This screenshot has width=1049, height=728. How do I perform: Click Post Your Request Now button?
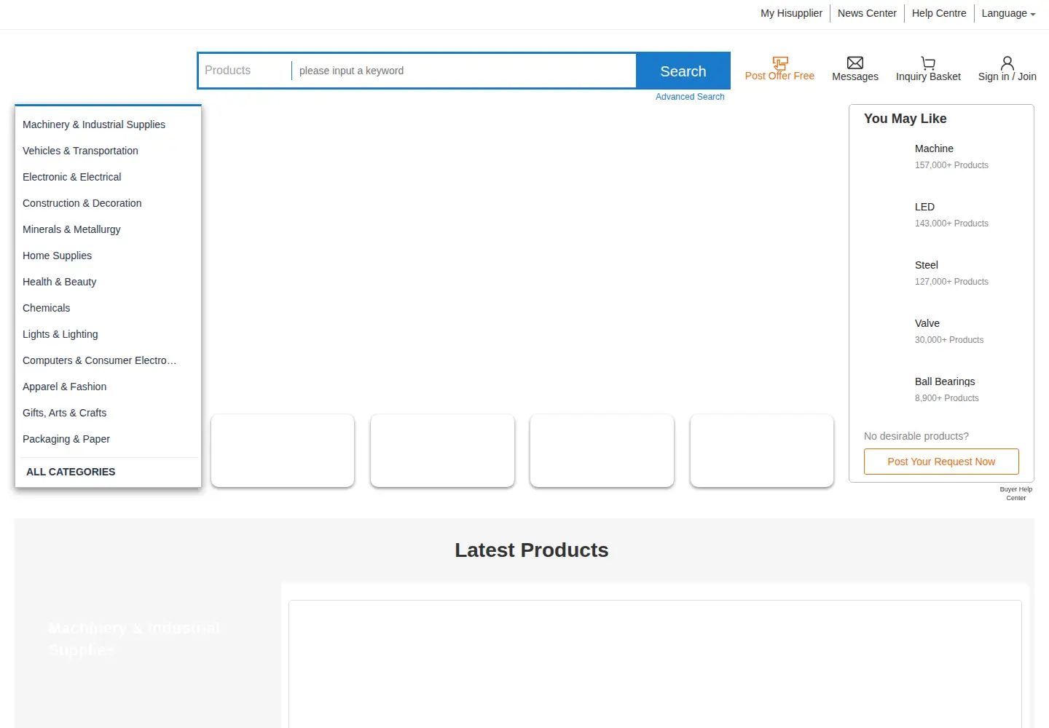tap(941, 462)
